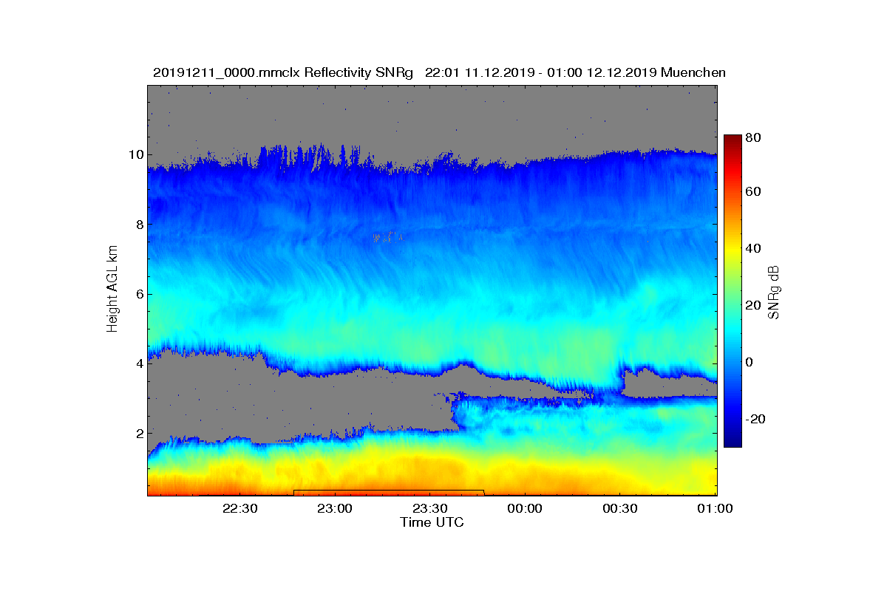
Task: Click the height tick label 8
Action: (x=139, y=225)
